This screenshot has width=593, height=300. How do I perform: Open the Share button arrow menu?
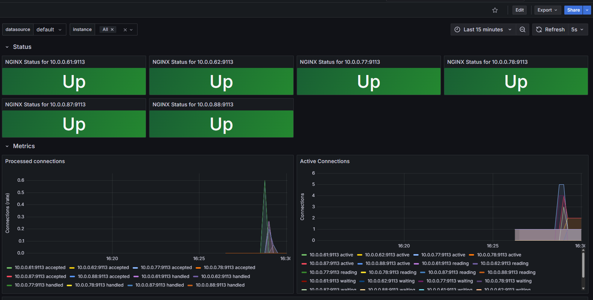click(x=587, y=10)
